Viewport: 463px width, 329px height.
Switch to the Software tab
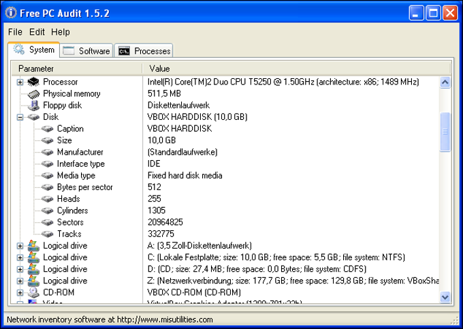tap(86, 51)
